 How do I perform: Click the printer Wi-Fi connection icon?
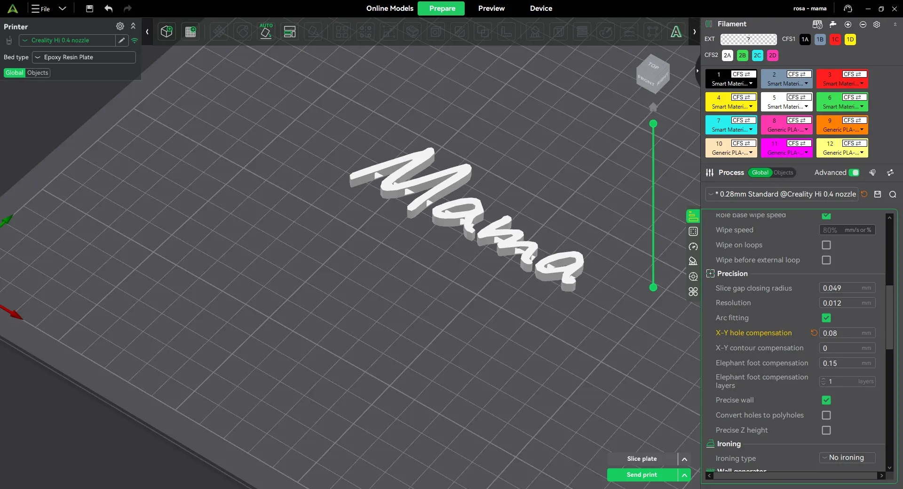(135, 40)
